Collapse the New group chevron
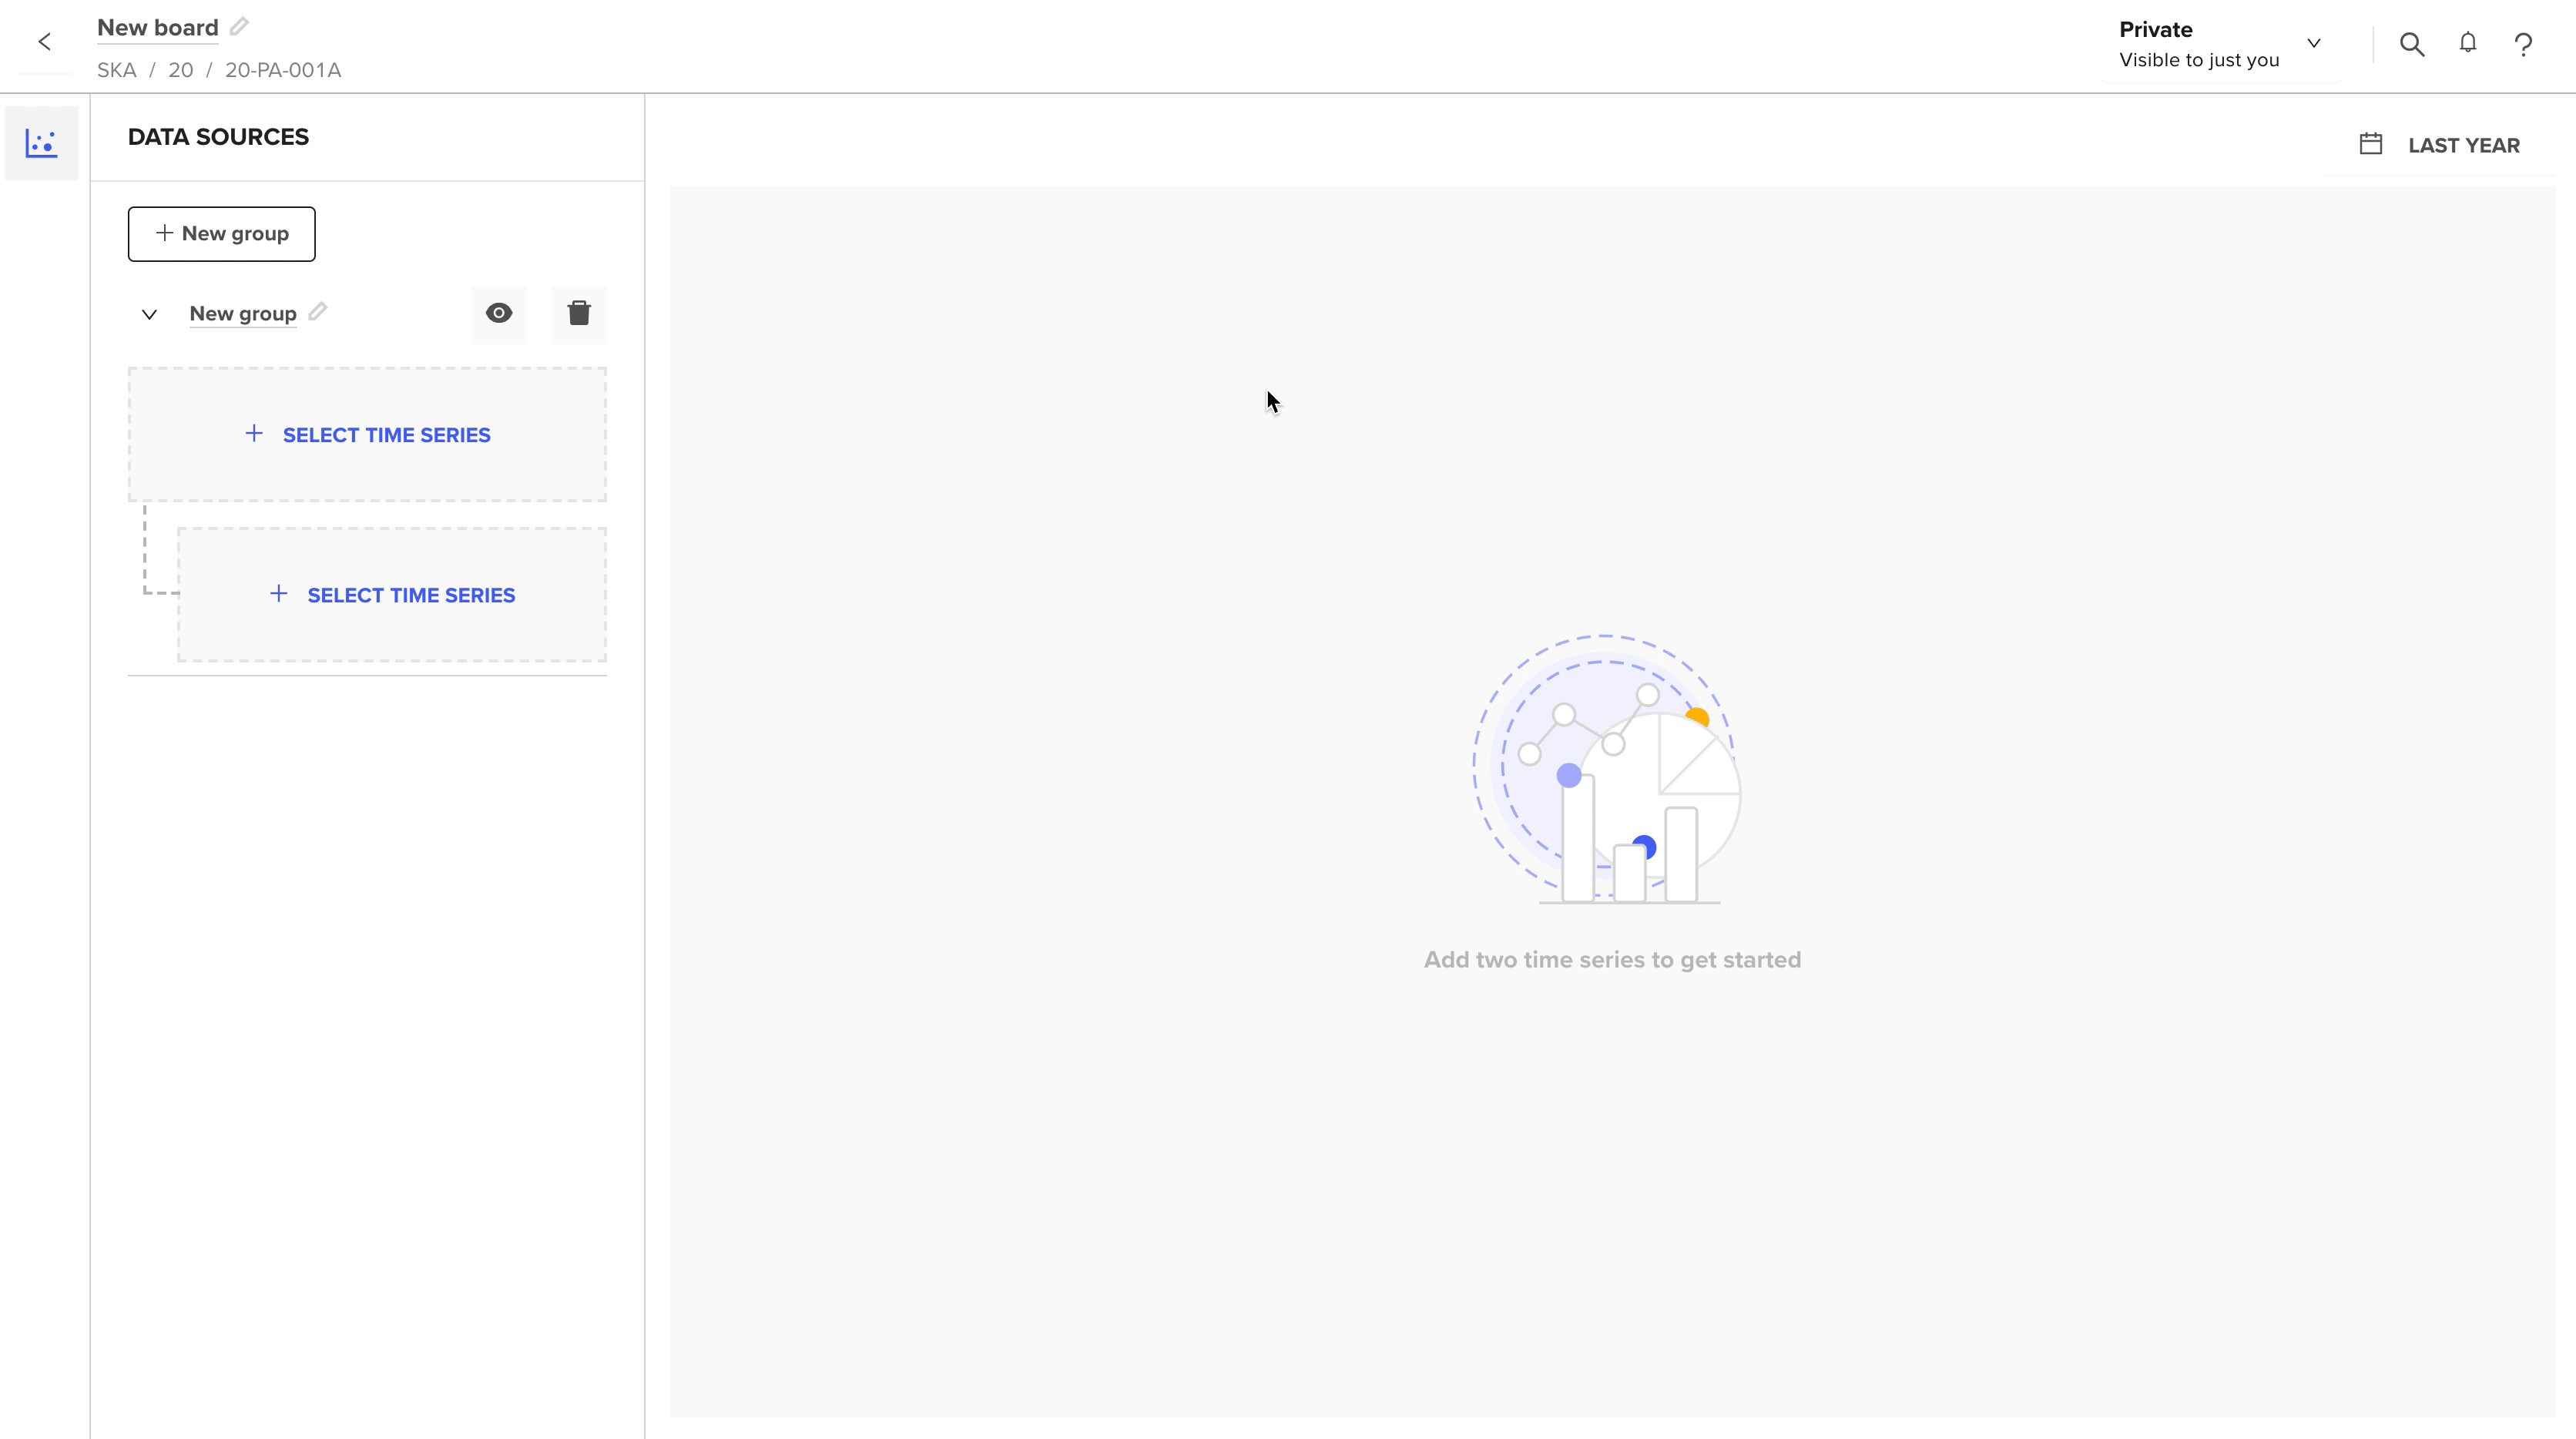This screenshot has height=1439, width=2576. (149, 314)
